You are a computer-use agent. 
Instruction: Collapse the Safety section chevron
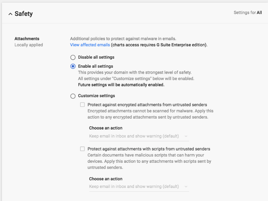tap(10, 14)
